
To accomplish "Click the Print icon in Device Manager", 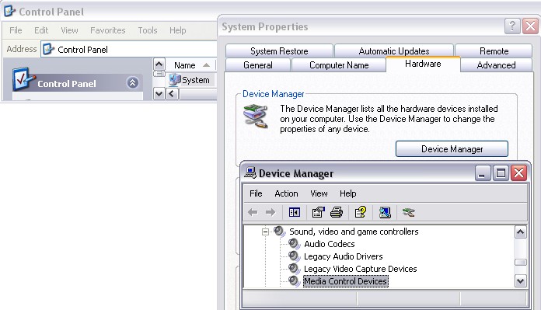I will 337,212.
